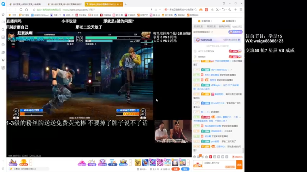The height and width of the screenshot is (172, 307).
Task: Select the star badge gift icon
Action: [x=92, y=162]
